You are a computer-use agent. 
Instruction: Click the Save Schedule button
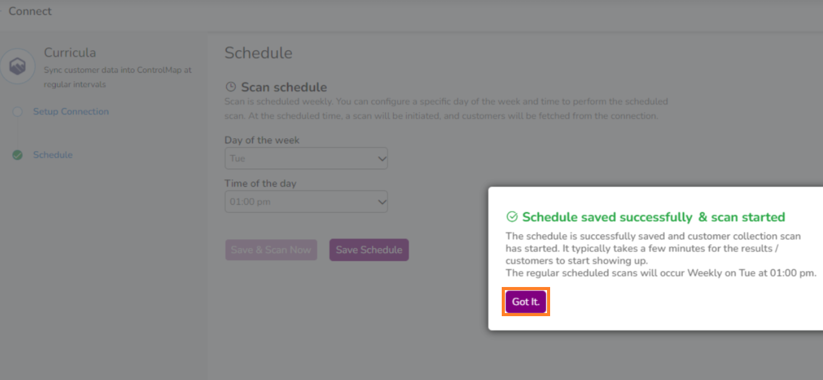pyautogui.click(x=369, y=250)
